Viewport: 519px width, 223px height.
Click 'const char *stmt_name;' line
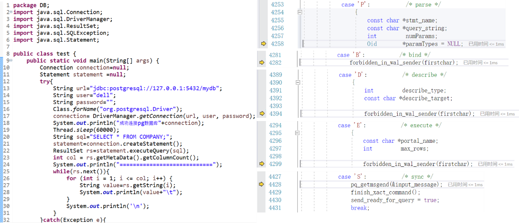coord(402,20)
